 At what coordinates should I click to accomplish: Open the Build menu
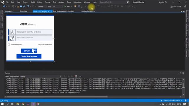[33, 2]
